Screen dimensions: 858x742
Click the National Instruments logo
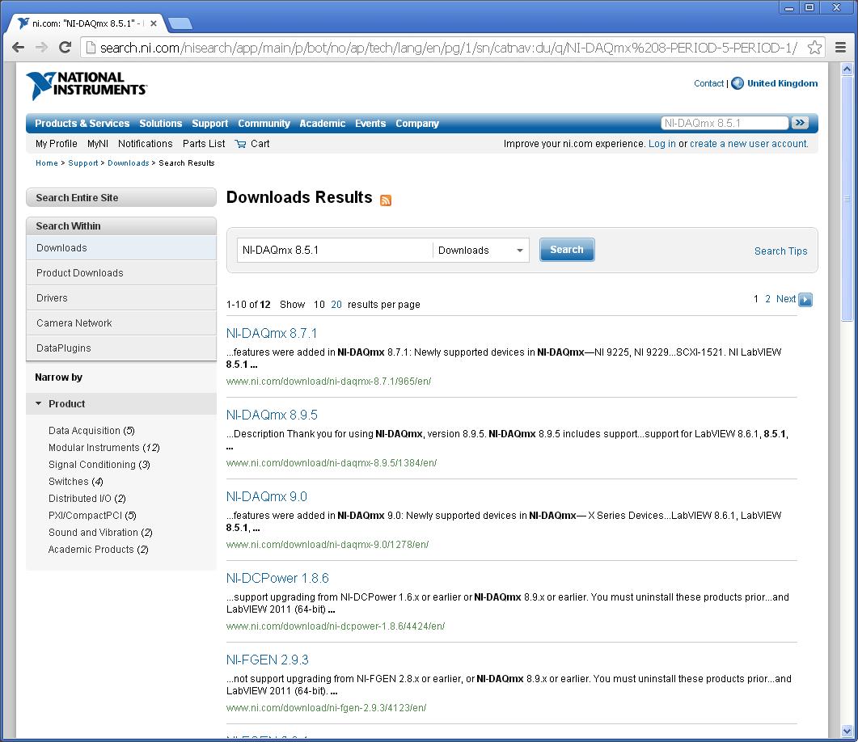click(x=87, y=86)
